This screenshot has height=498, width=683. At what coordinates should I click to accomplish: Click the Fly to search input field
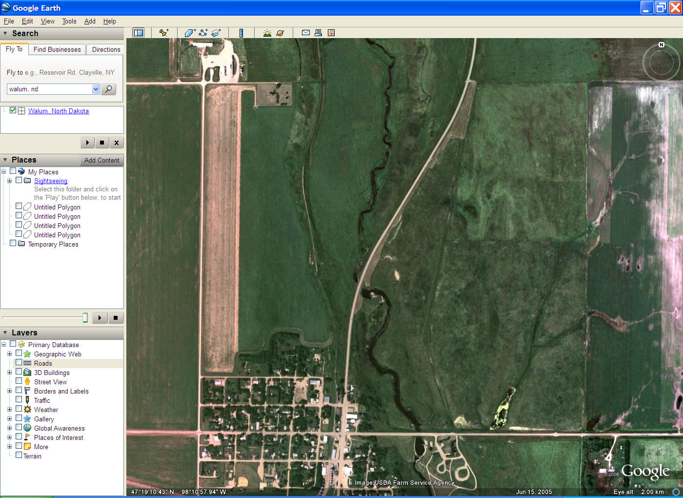[x=49, y=89]
